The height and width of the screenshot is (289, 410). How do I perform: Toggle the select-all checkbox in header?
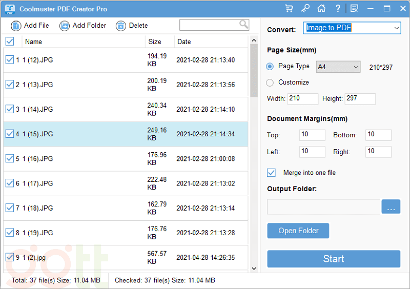(x=9, y=42)
